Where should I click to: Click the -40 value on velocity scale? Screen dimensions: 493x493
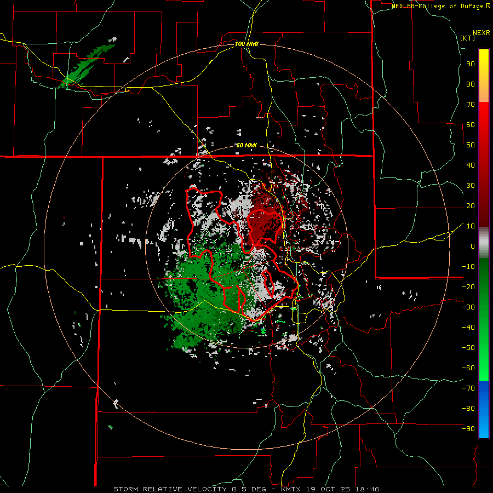(468, 328)
